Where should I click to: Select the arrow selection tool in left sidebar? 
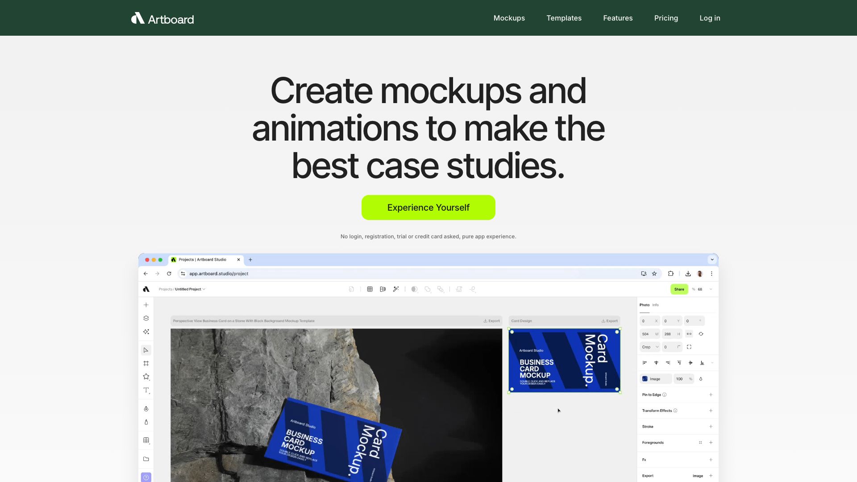coord(146,350)
